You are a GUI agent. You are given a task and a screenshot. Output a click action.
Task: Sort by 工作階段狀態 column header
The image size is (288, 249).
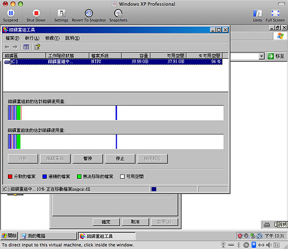click(68, 56)
